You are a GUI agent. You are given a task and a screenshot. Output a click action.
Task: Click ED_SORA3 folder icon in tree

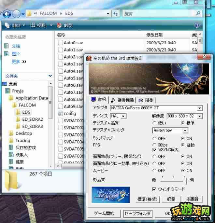click(18, 126)
